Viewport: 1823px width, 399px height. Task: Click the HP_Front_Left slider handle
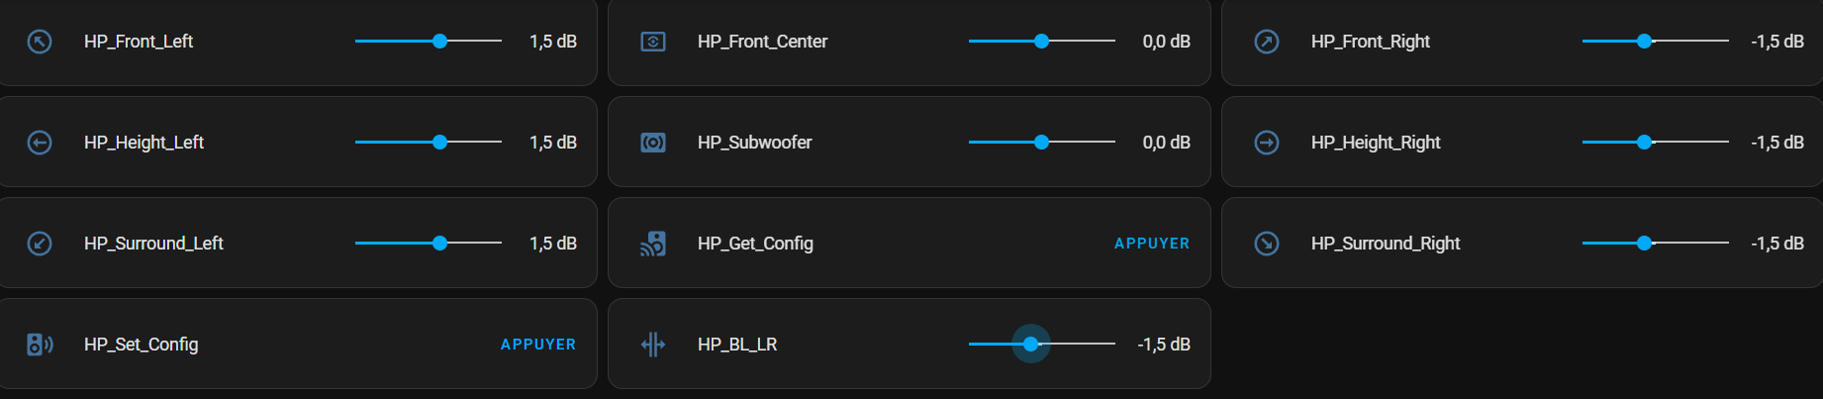439,41
